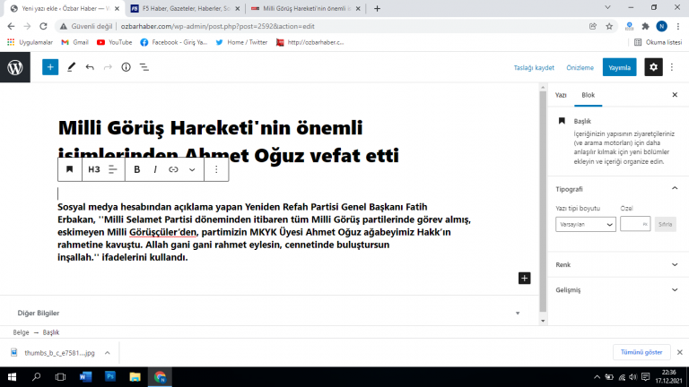This screenshot has width=689, height=387.
Task: Open block options three-dot menu
Action: tap(216, 169)
